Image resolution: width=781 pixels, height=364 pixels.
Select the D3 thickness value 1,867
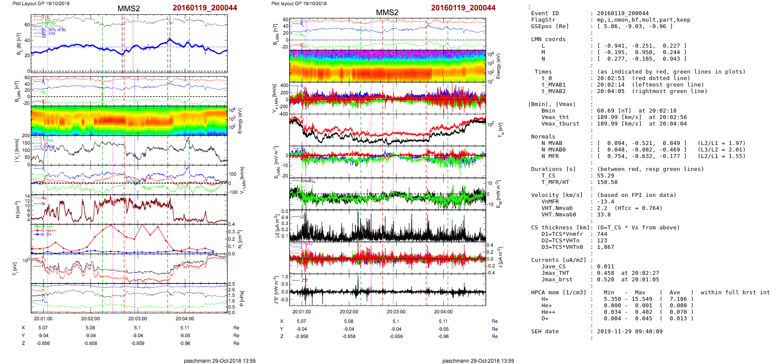(x=606, y=247)
